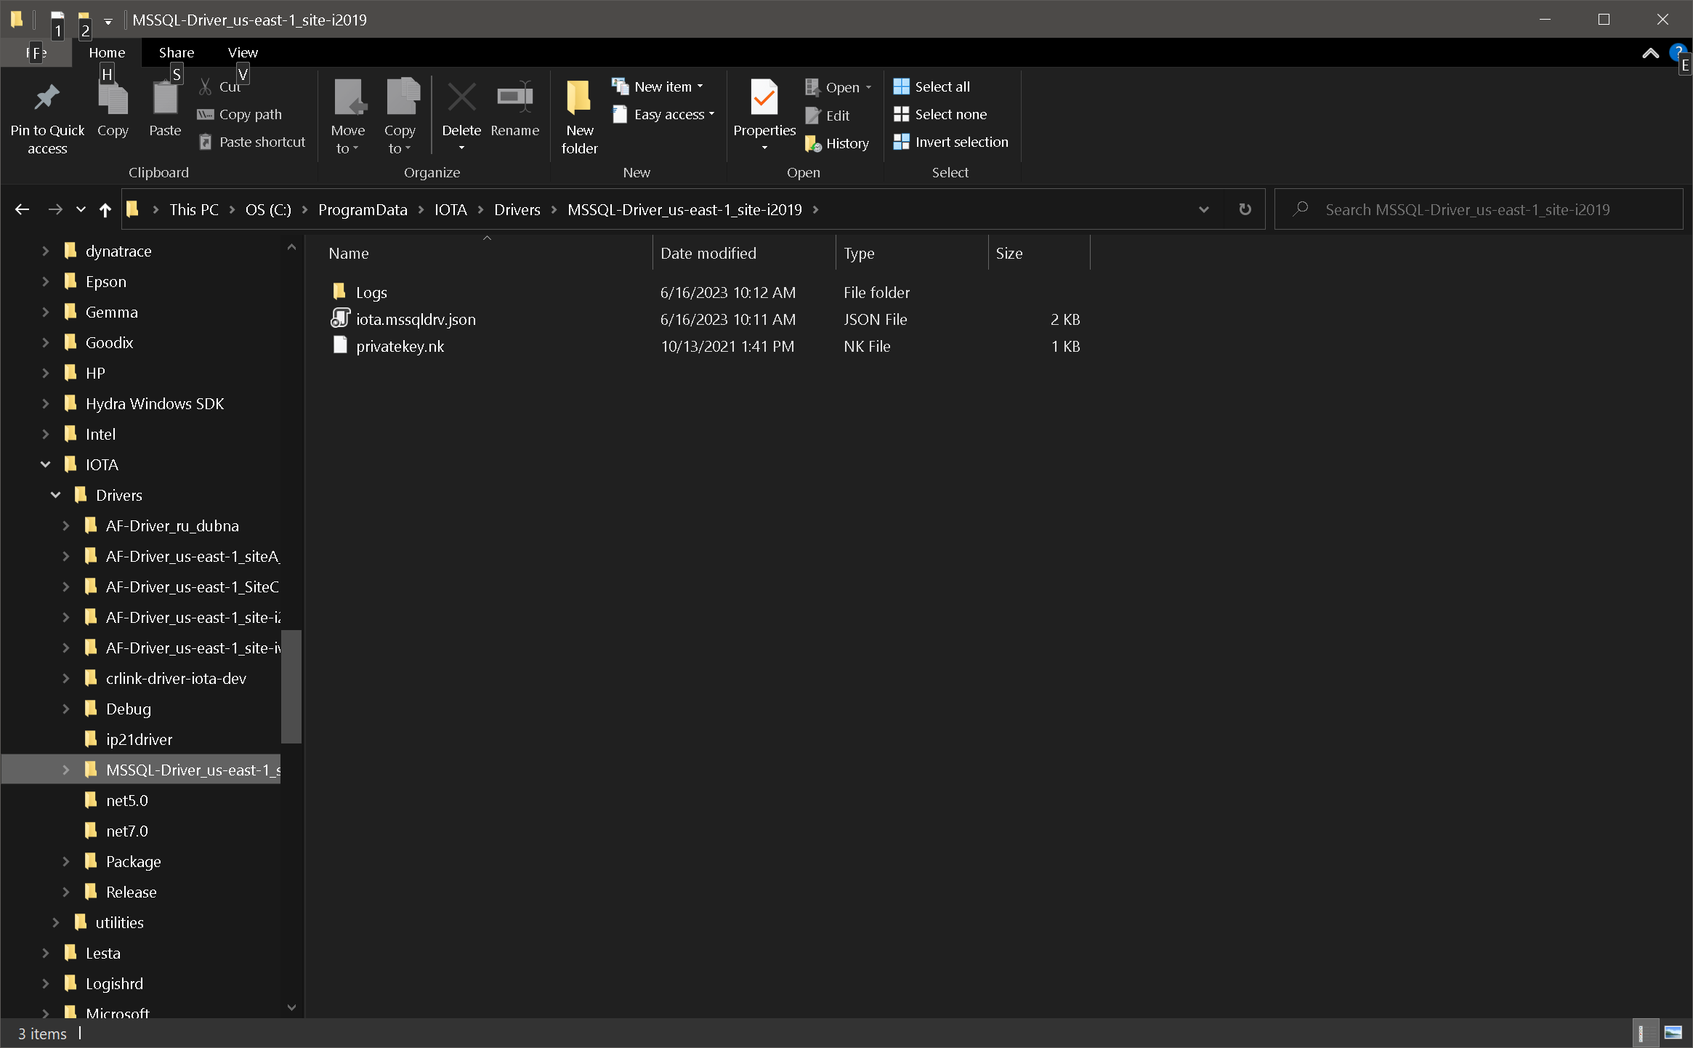
Task: Sort by Date modified column header
Action: point(744,253)
